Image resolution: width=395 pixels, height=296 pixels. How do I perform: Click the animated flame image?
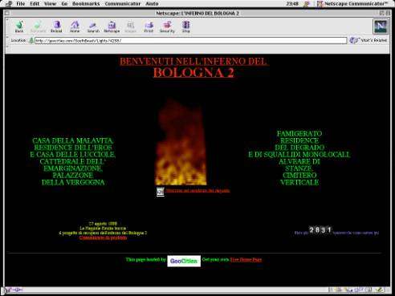point(181,142)
